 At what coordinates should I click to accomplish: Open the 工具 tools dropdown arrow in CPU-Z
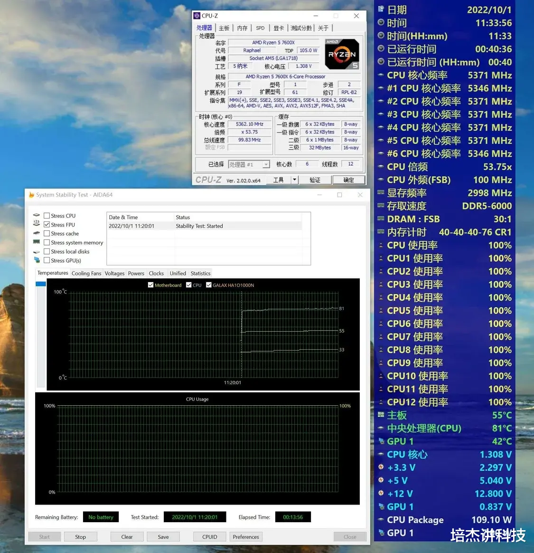click(x=294, y=180)
